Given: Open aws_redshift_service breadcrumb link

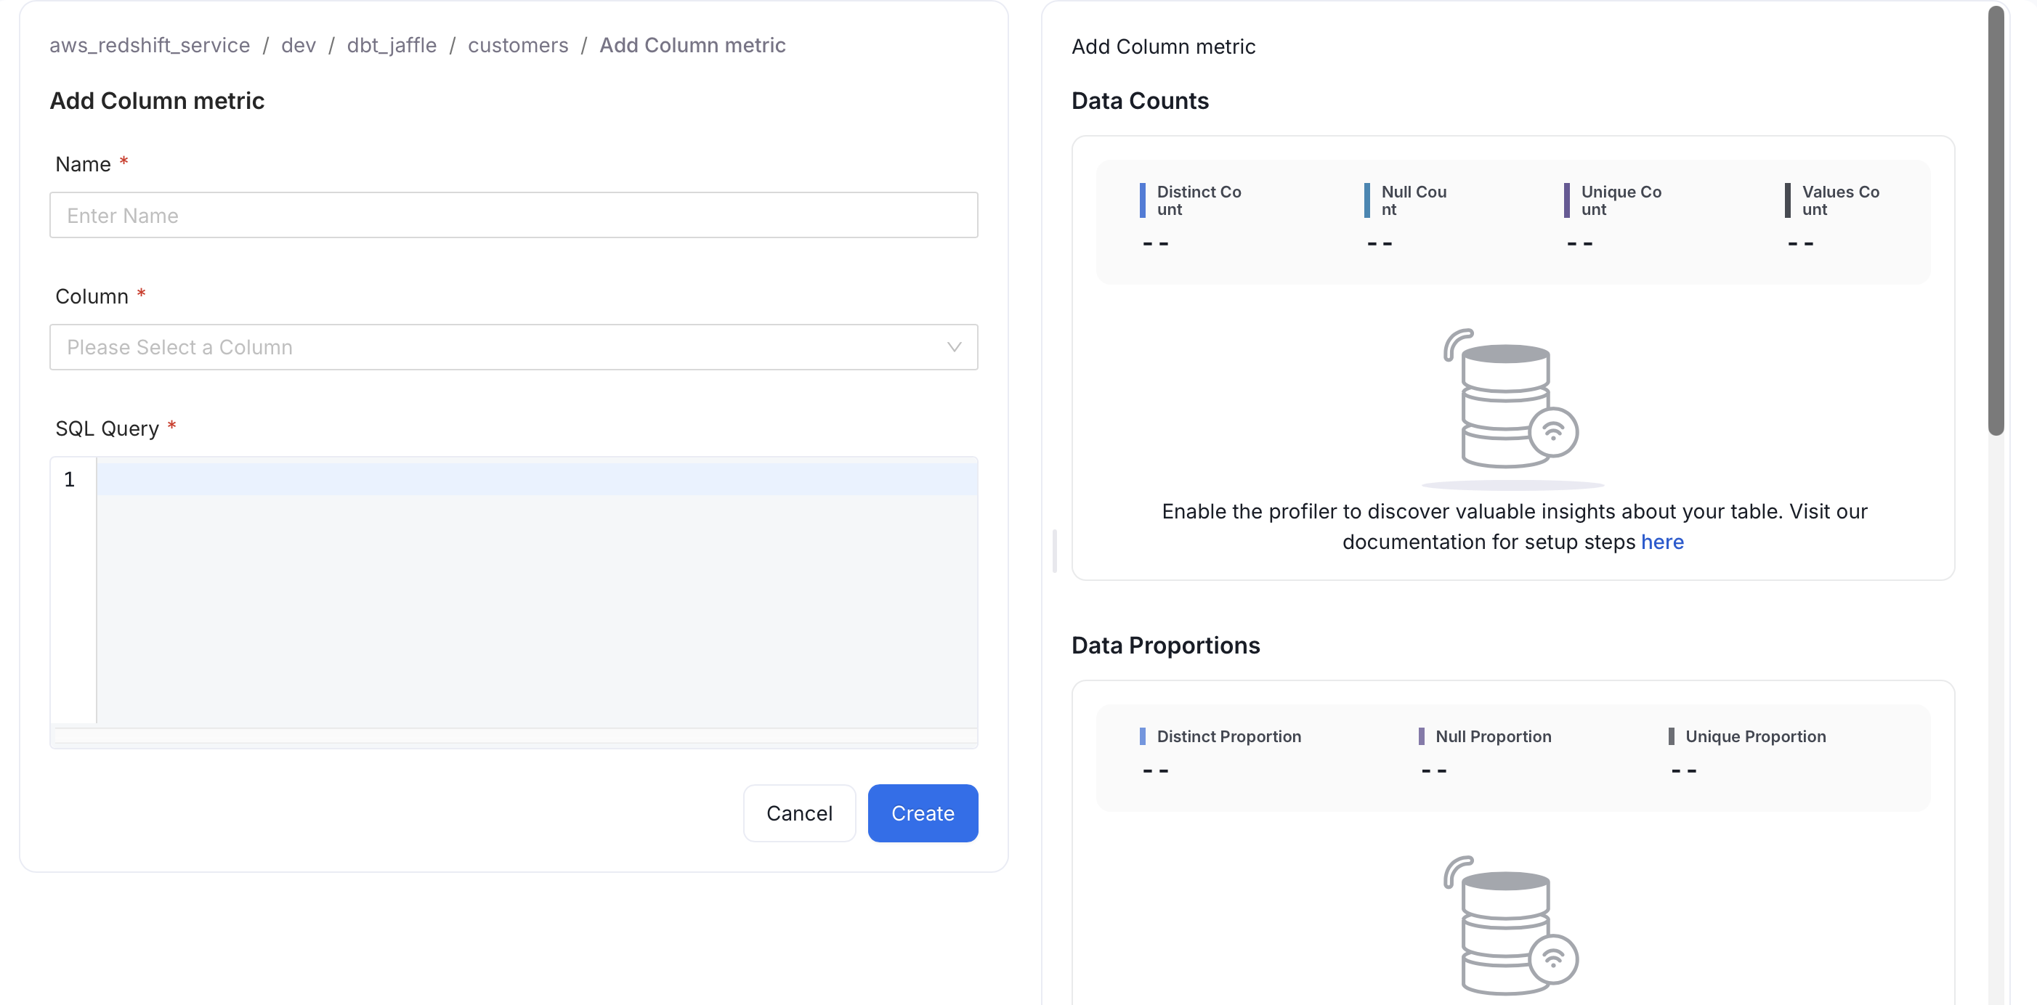Looking at the screenshot, I should pyautogui.click(x=150, y=45).
